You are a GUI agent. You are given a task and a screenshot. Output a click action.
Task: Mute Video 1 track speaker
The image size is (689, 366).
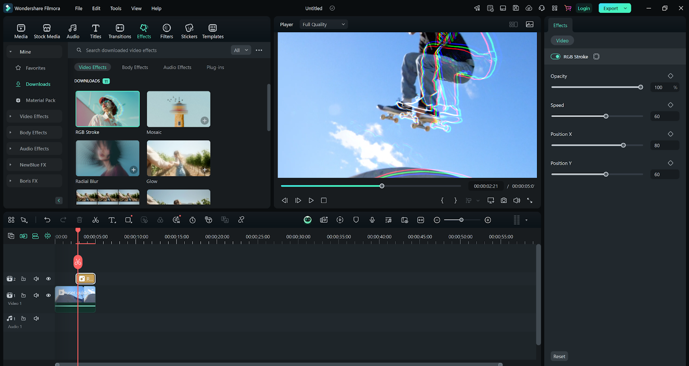coord(36,295)
